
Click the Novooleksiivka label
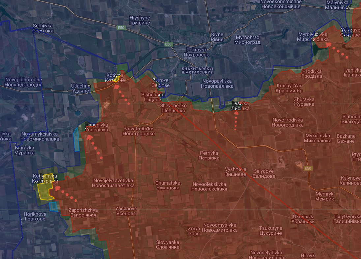point(209,187)
